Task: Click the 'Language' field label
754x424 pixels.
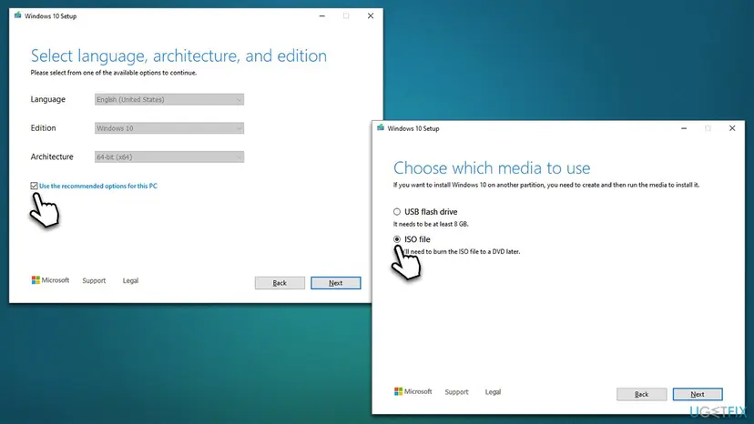Action: (48, 99)
